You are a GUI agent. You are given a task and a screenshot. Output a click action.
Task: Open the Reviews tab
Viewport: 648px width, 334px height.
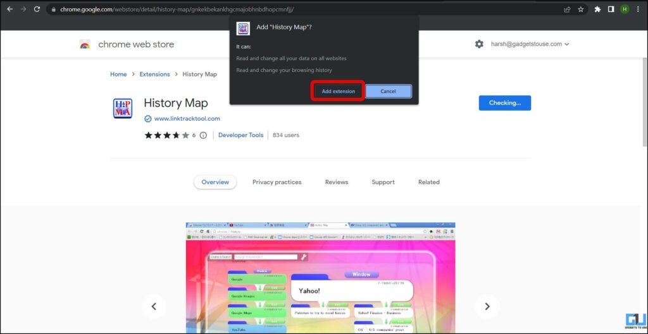(x=337, y=182)
